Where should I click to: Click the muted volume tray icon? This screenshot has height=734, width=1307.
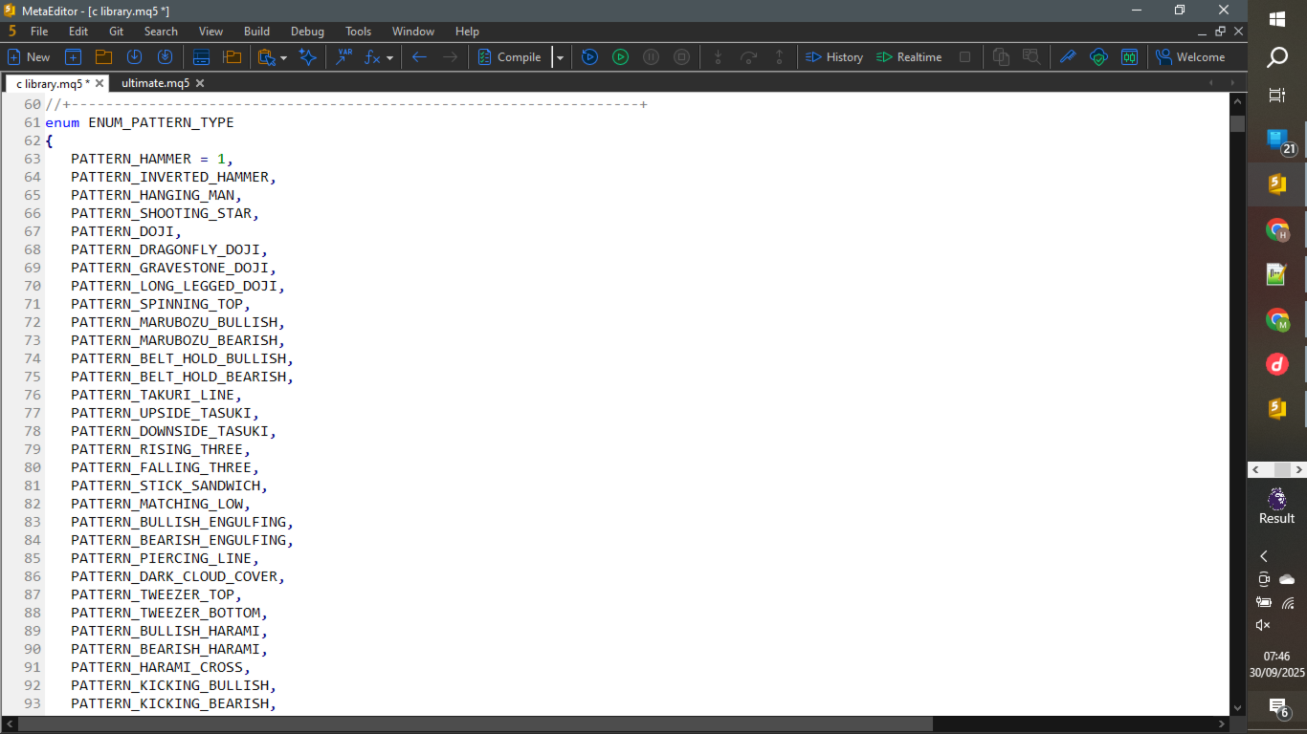[1263, 625]
